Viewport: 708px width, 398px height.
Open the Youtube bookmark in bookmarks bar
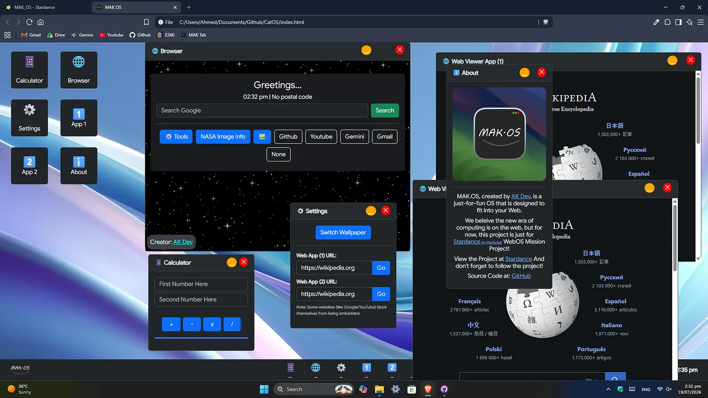[x=112, y=35]
